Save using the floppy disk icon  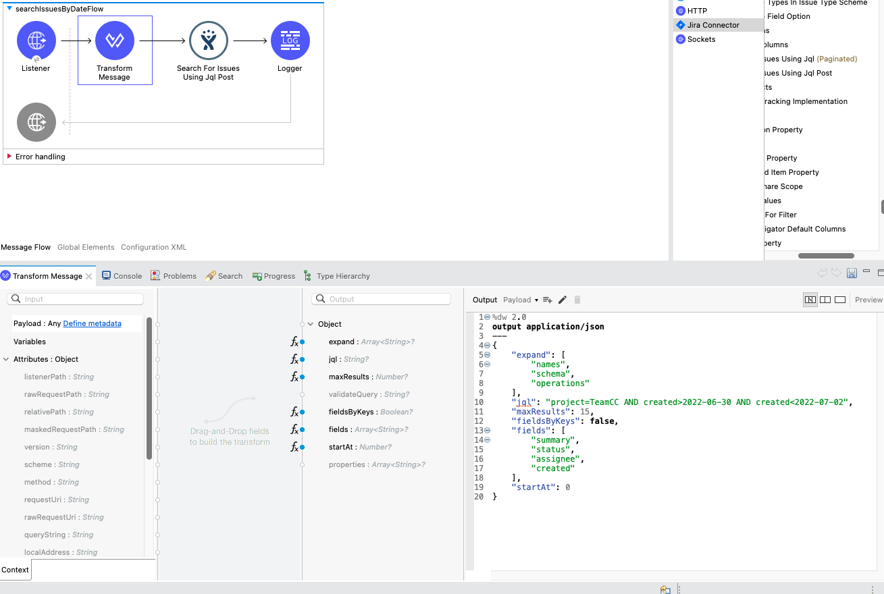click(852, 273)
